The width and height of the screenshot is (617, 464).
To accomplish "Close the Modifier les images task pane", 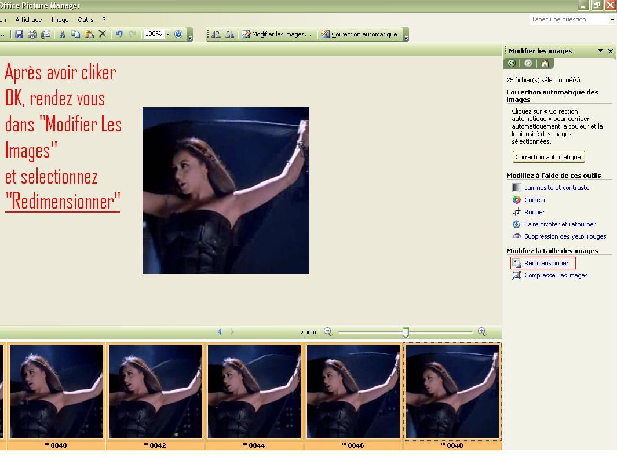I will [611, 51].
